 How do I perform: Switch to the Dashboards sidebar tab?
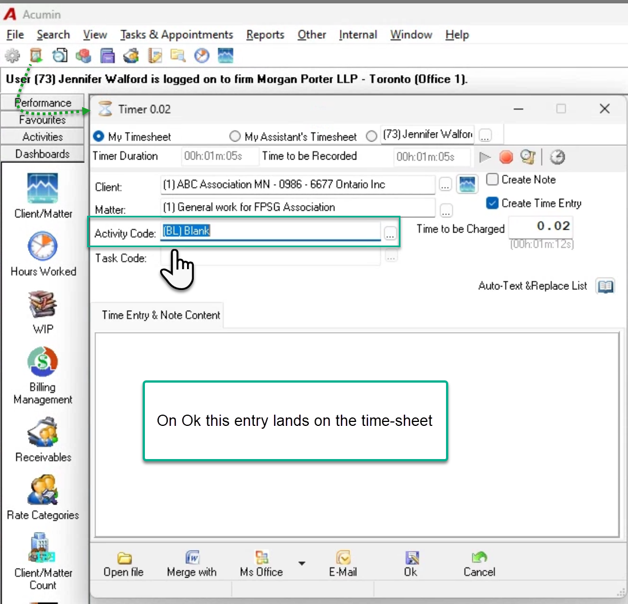click(43, 154)
